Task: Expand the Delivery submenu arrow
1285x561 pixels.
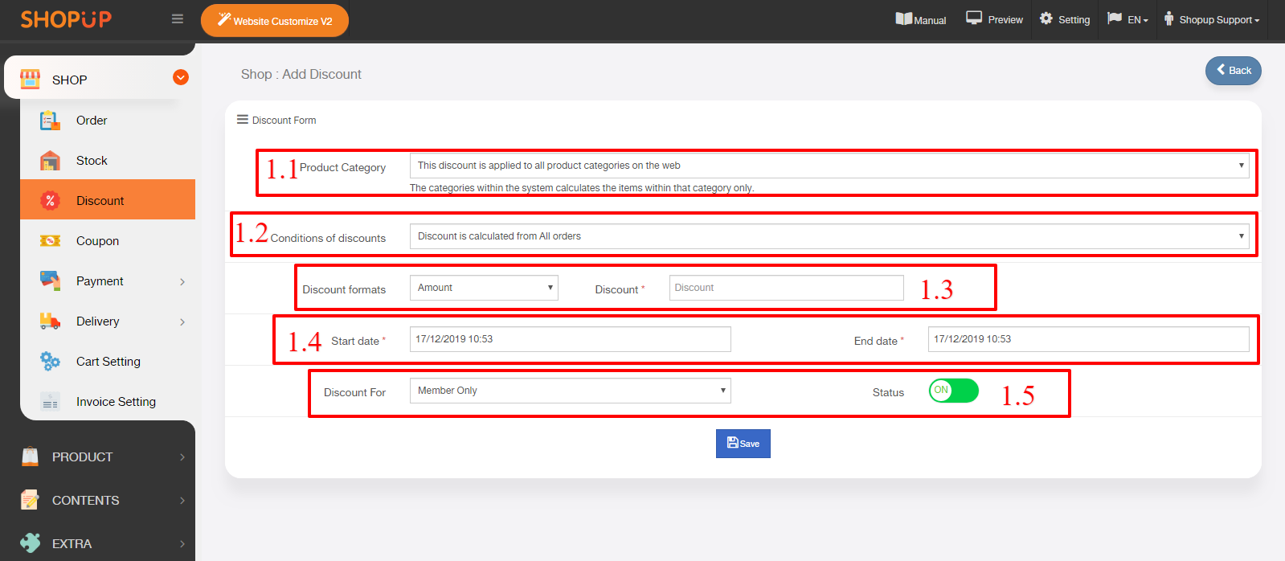Action: [182, 321]
